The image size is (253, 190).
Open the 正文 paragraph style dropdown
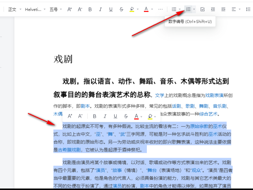tap(15, 9)
